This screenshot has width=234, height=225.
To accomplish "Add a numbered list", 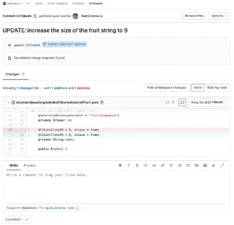I will pyautogui.click(x=179, y=166).
